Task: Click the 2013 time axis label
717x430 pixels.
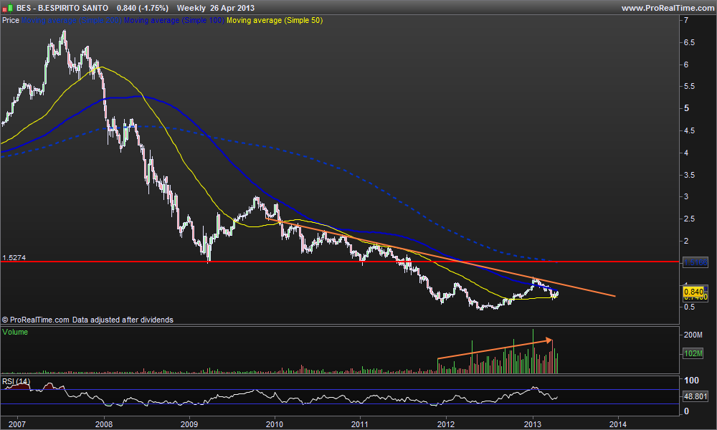Action: (532, 424)
